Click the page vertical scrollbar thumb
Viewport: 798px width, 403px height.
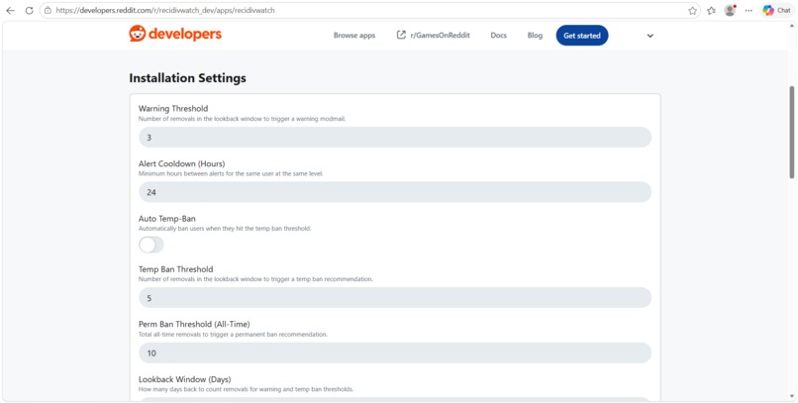tap(791, 133)
